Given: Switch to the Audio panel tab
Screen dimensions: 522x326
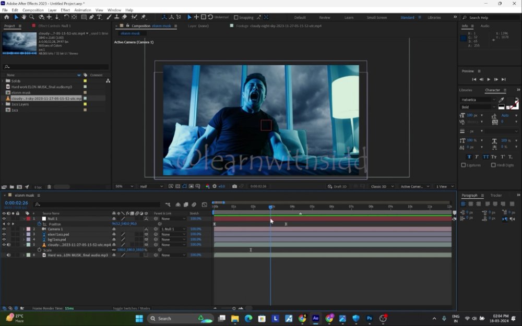Looking at the screenshot, I should (x=485, y=26).
